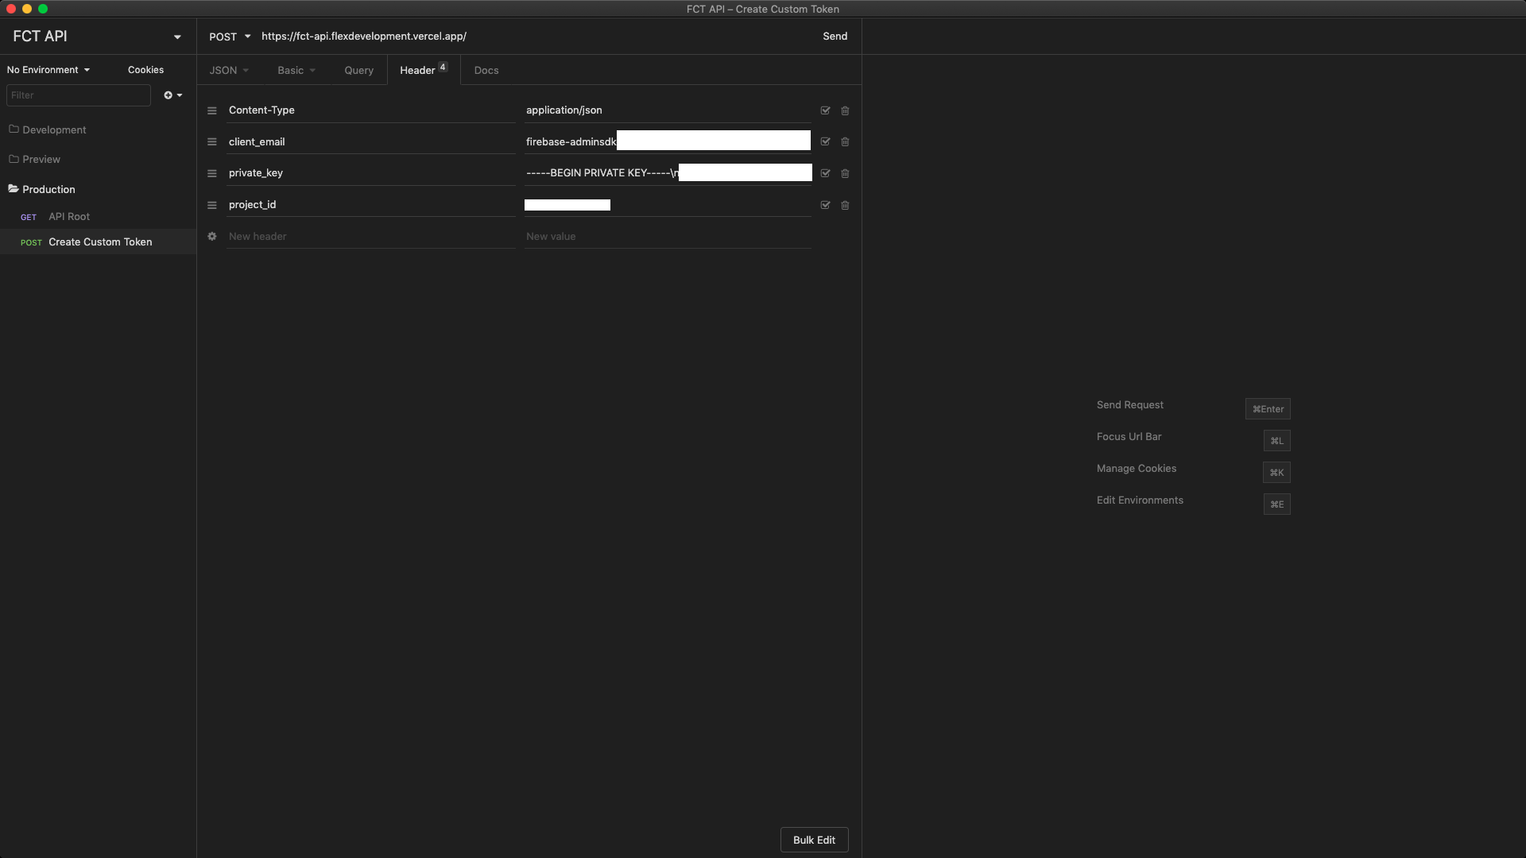Delete the project_id header row
The height and width of the screenshot is (858, 1526).
[x=845, y=205]
